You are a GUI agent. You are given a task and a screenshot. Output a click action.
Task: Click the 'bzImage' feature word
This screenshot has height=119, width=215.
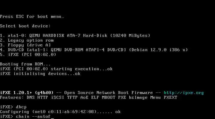click(x=138, y=97)
